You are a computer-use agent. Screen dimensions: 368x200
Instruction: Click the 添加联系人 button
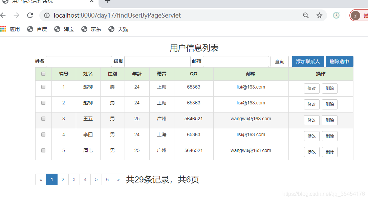click(308, 61)
